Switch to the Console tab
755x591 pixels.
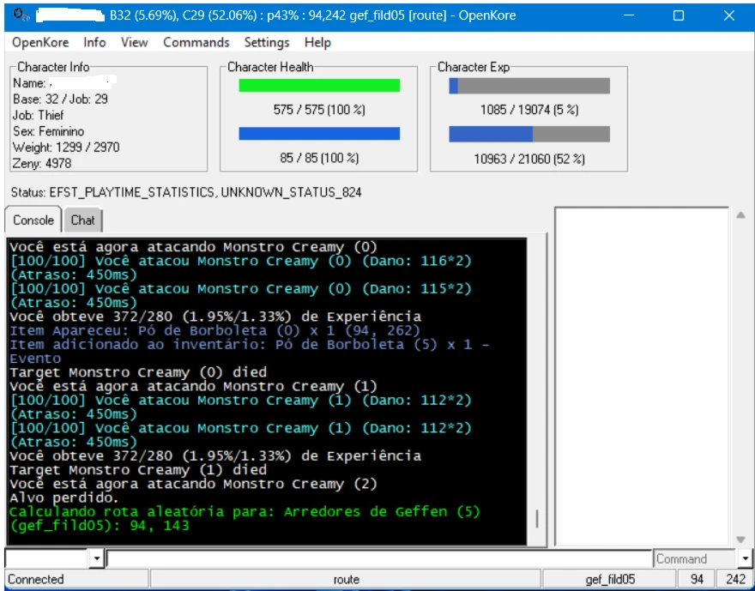click(x=33, y=220)
